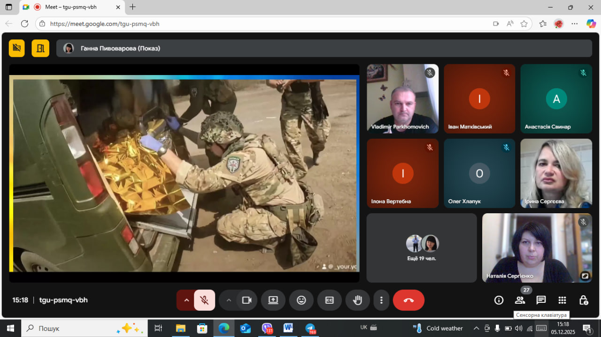Expand video settings chevron beside camera
The width and height of the screenshot is (601, 337).
click(229, 300)
